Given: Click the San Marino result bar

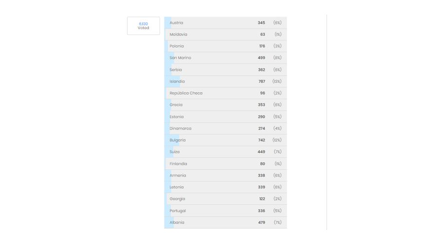Looking at the screenshot, I should pos(225,58).
